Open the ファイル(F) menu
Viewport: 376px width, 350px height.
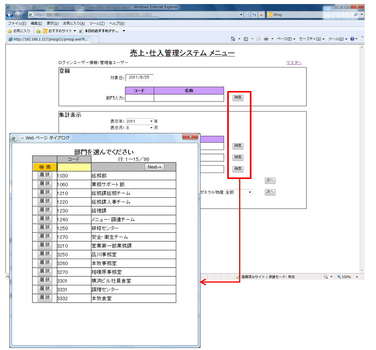(17, 23)
